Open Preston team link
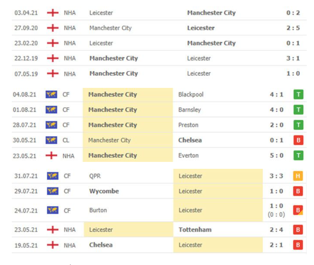314x265 pixels. coord(188,125)
